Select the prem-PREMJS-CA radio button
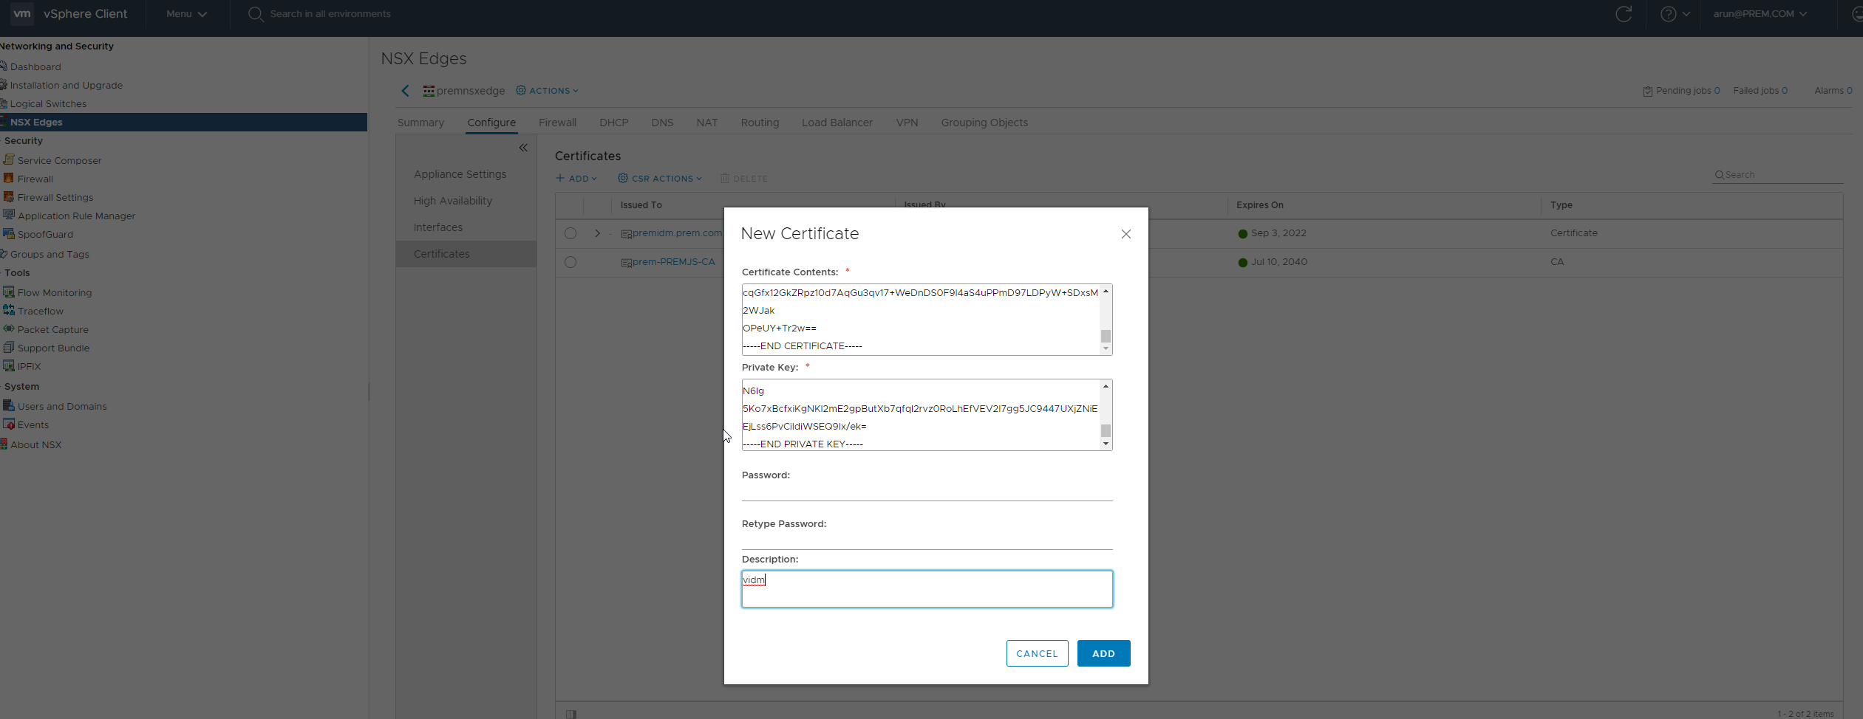 pos(571,262)
